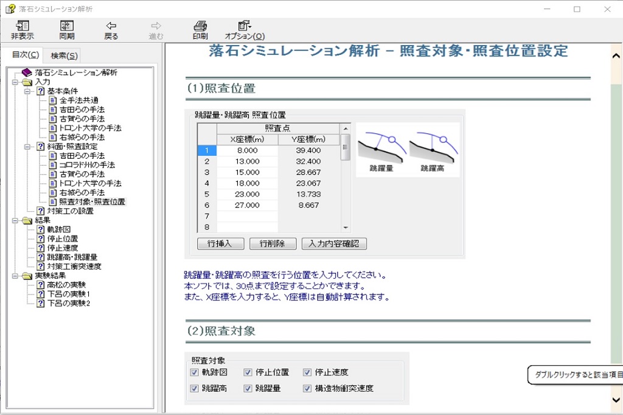Click the question icon beside 高松の実験
The height and width of the screenshot is (415, 623).
tap(41, 285)
